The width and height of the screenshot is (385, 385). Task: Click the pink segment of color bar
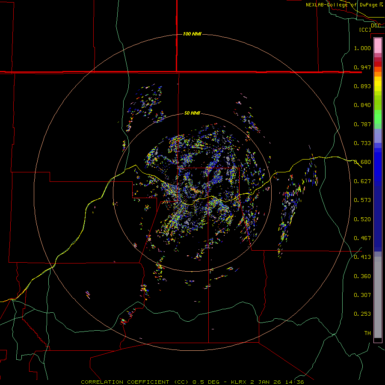(x=378, y=46)
